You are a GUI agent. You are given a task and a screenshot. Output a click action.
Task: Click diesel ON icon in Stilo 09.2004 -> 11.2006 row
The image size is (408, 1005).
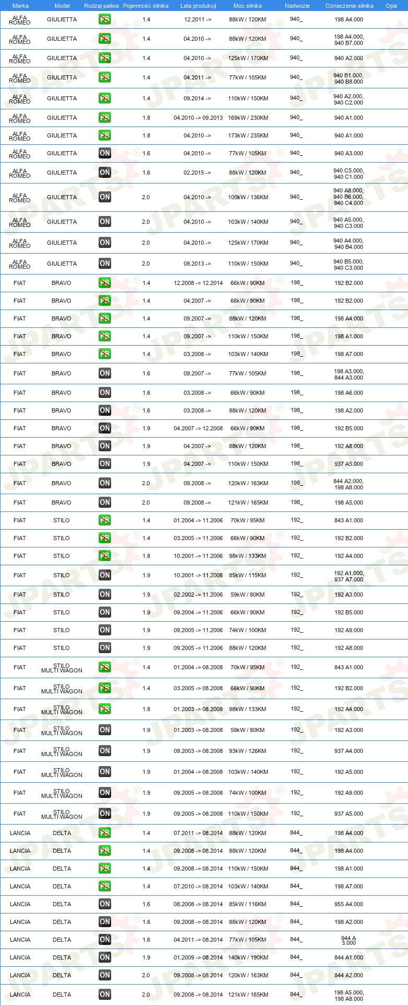(105, 612)
